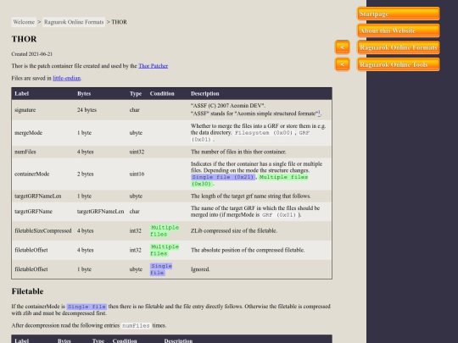
Task: Collapse arrow next to Ragnarok Online Formats
Action: coord(343,47)
